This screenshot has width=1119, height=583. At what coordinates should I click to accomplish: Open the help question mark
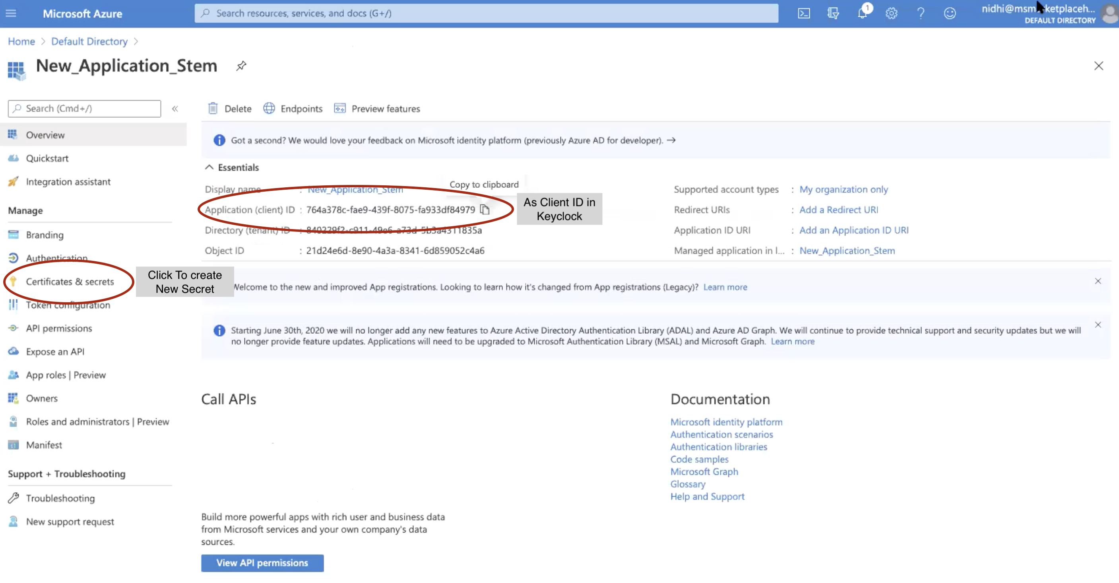click(x=921, y=14)
